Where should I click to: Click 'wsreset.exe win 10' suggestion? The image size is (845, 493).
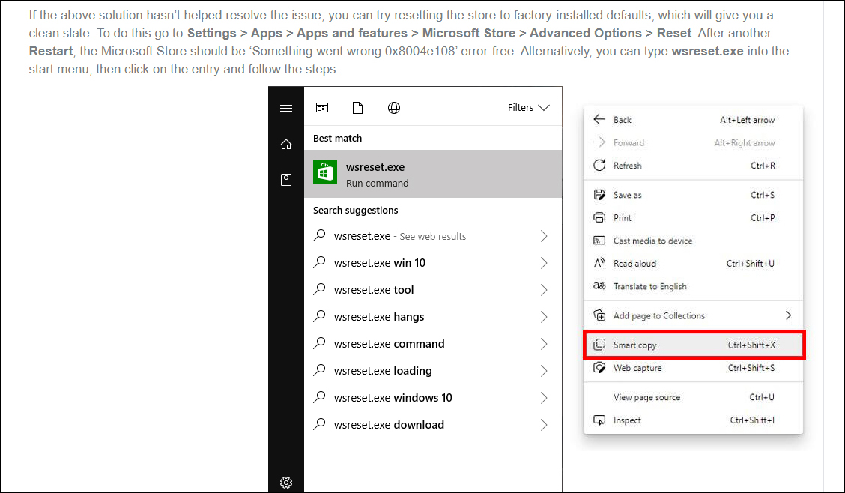coord(433,263)
